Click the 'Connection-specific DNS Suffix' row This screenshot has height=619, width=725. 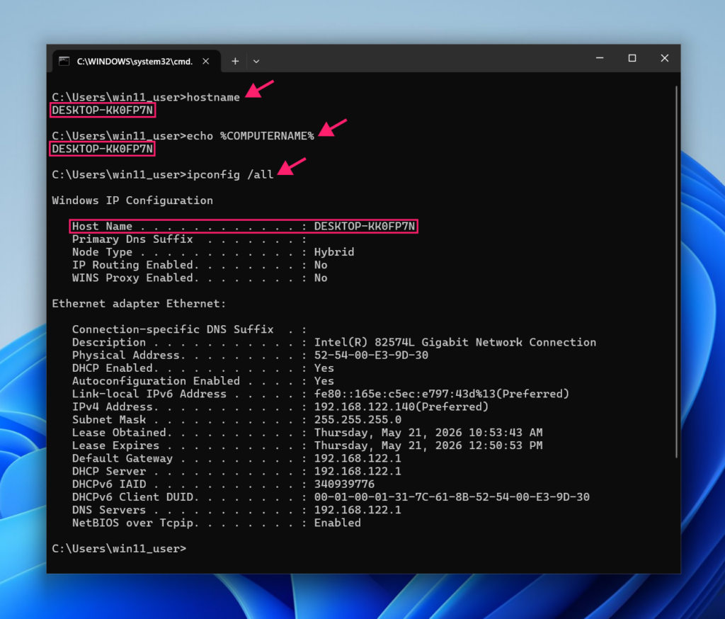pos(189,329)
